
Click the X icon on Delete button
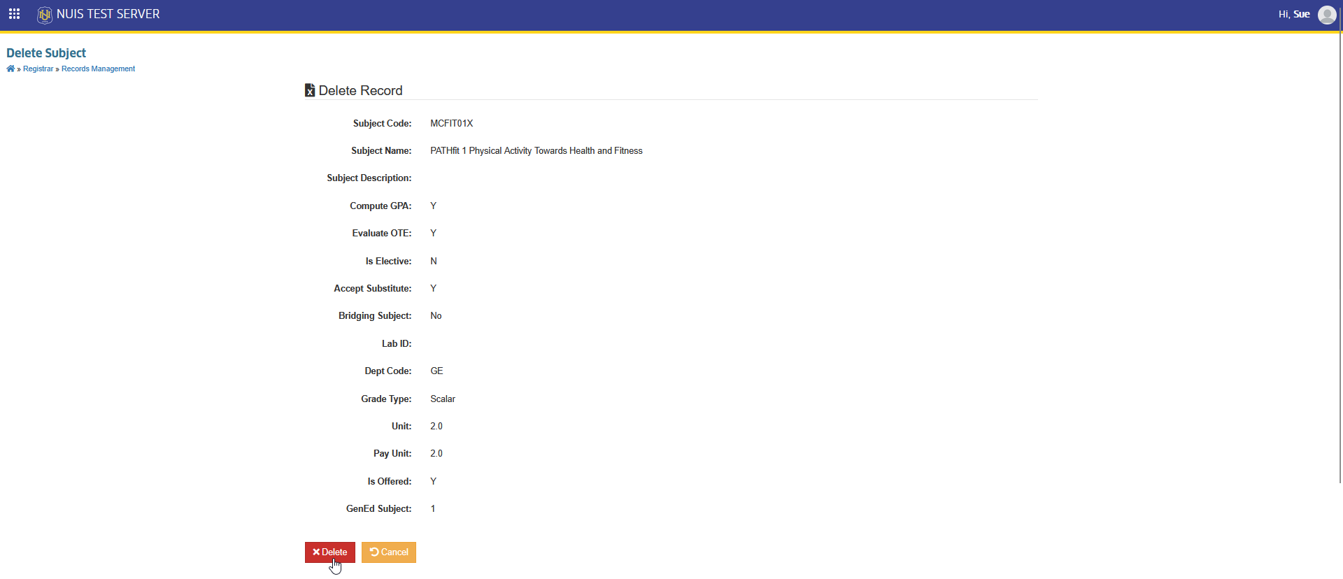[316, 552]
